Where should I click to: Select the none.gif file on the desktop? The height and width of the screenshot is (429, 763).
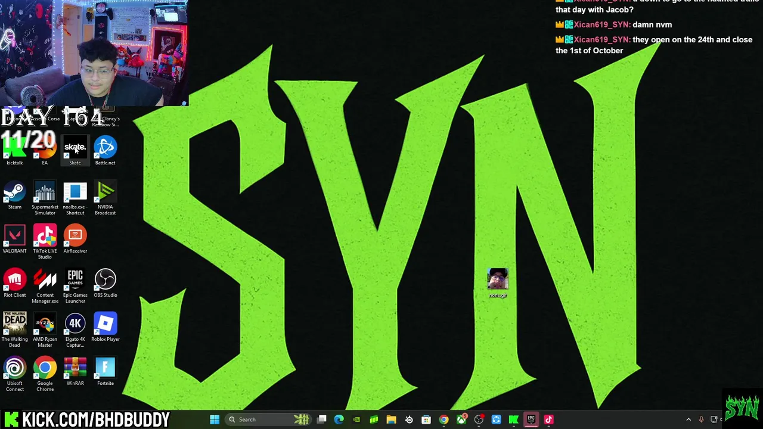point(498,284)
